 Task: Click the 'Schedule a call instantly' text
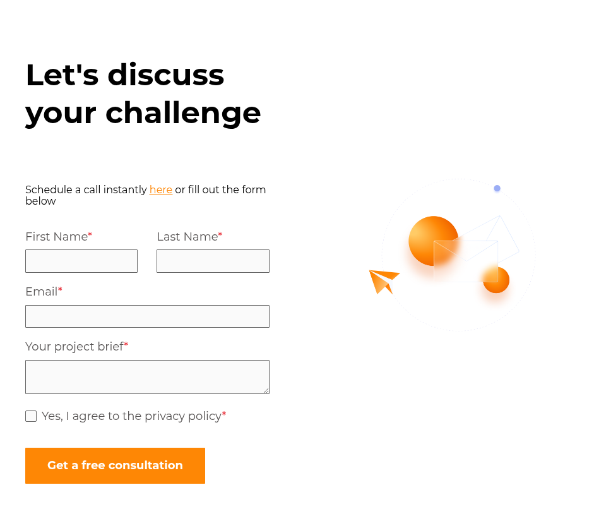click(x=86, y=189)
